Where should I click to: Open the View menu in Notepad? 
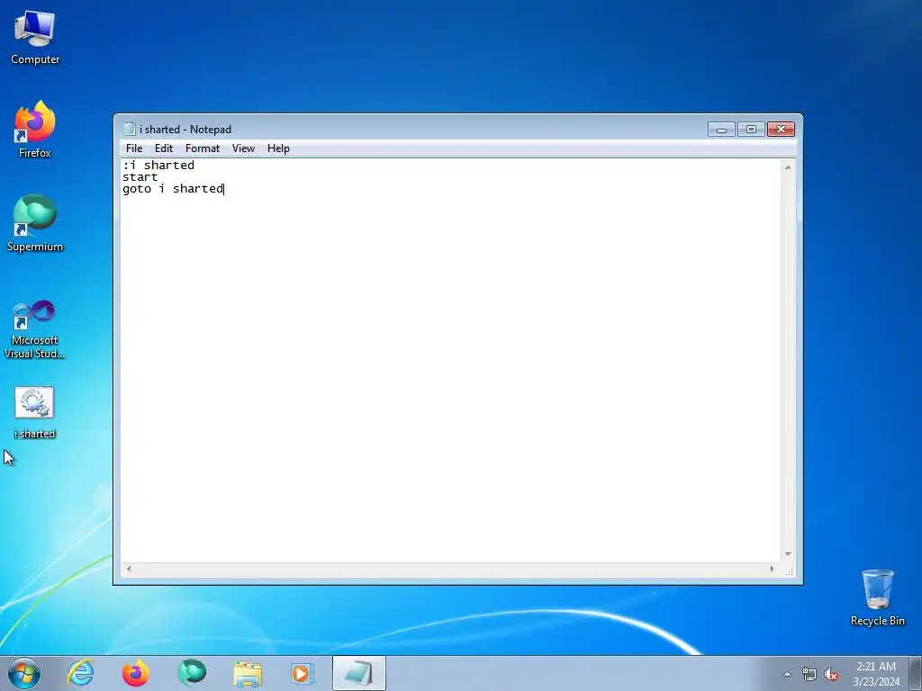tap(243, 148)
